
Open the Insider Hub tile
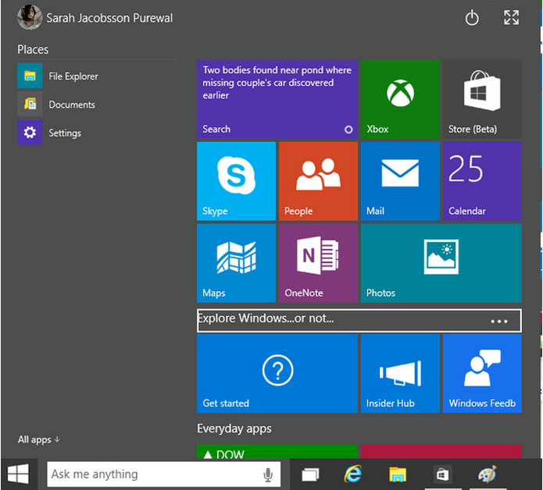tap(400, 374)
